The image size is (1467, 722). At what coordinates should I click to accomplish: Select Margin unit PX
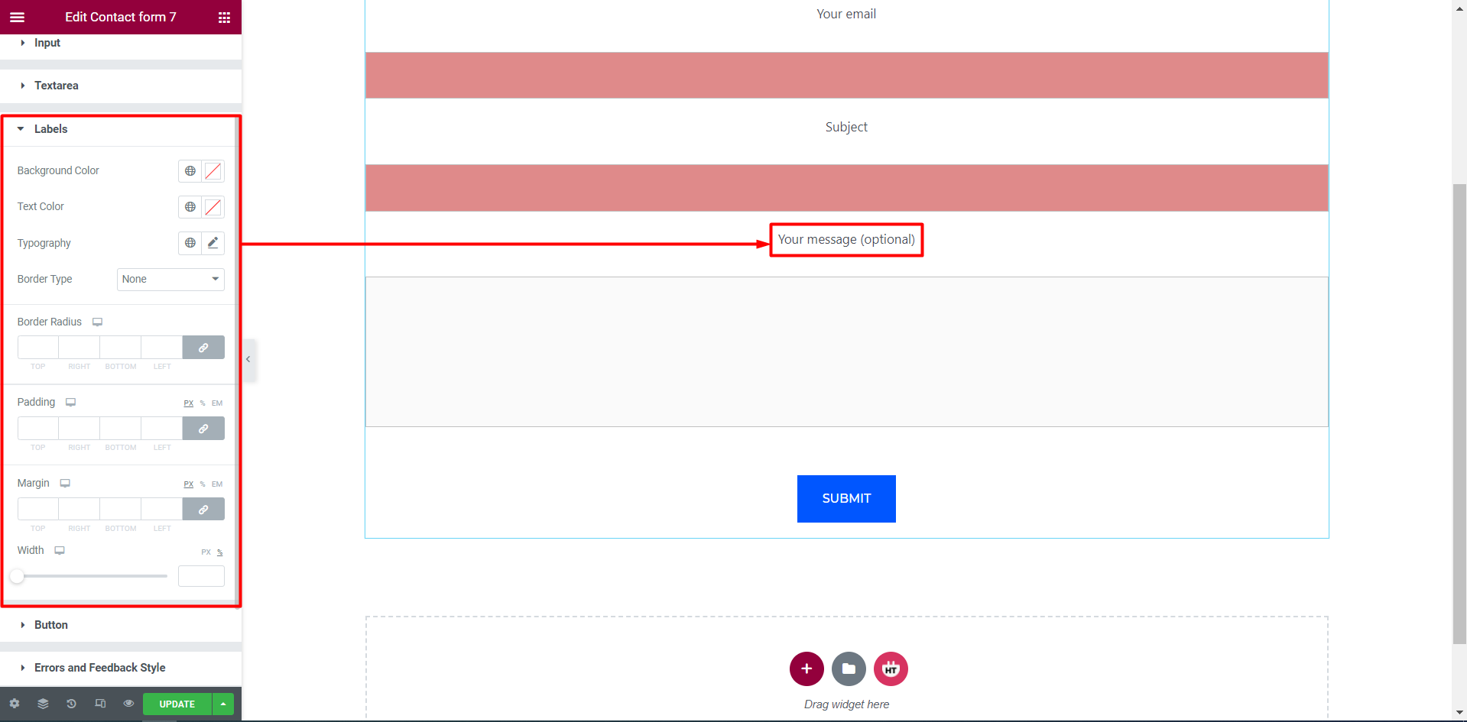click(189, 484)
